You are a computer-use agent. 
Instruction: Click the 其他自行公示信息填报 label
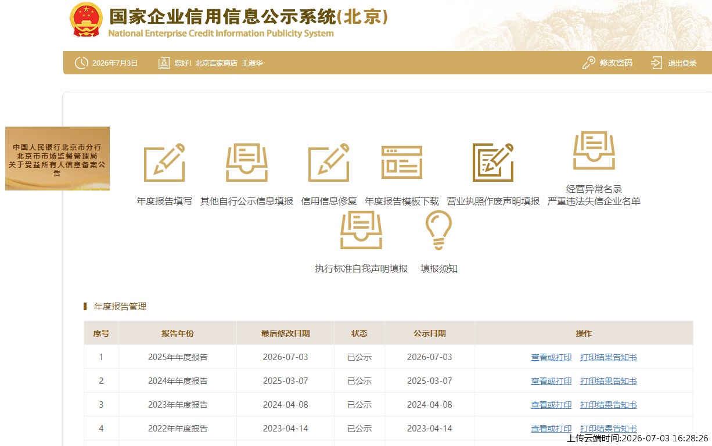point(247,202)
